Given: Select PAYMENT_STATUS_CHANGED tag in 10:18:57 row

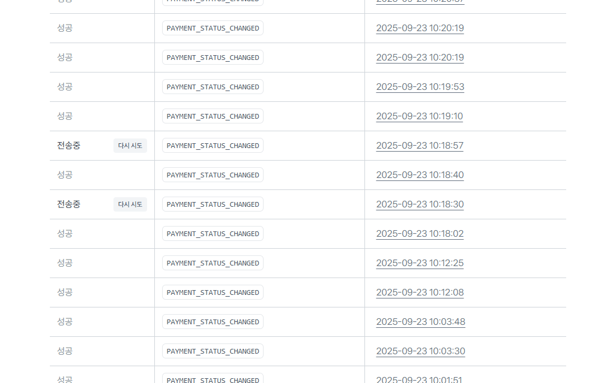Looking at the screenshot, I should (x=213, y=146).
